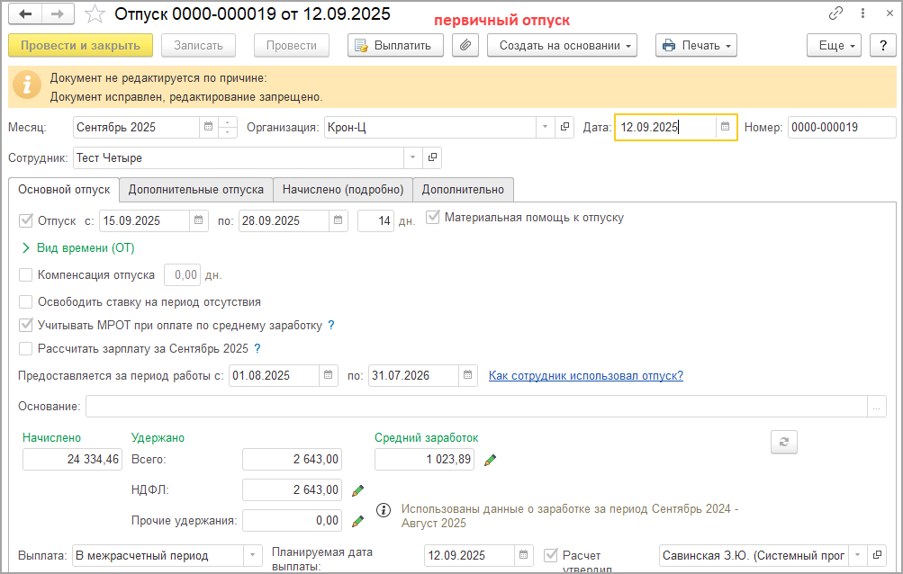This screenshot has width=903, height=574.
Task: Open the Создать на основании dropdown
Action: coord(562,45)
